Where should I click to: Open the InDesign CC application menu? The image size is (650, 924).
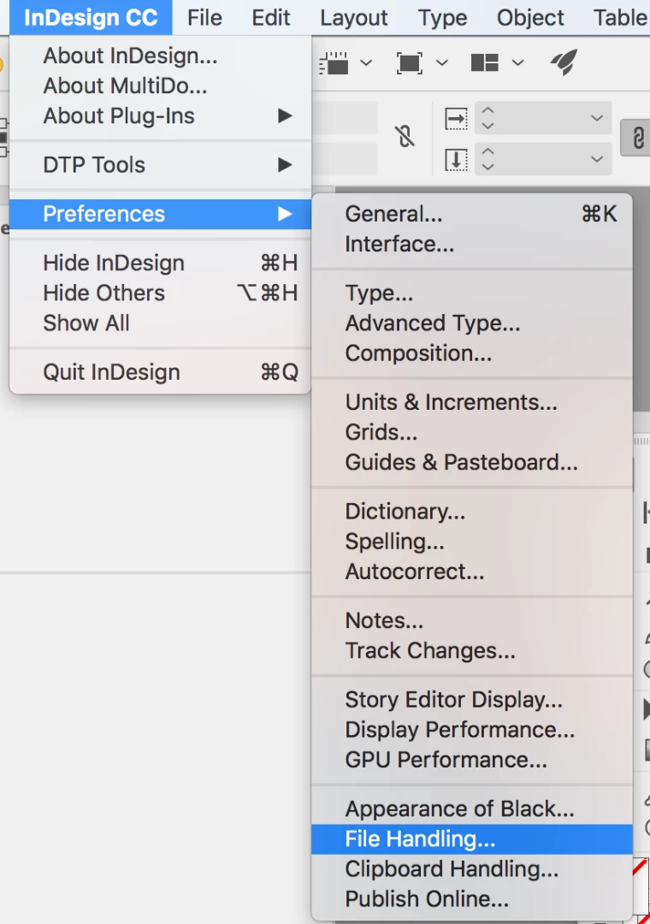click(91, 18)
